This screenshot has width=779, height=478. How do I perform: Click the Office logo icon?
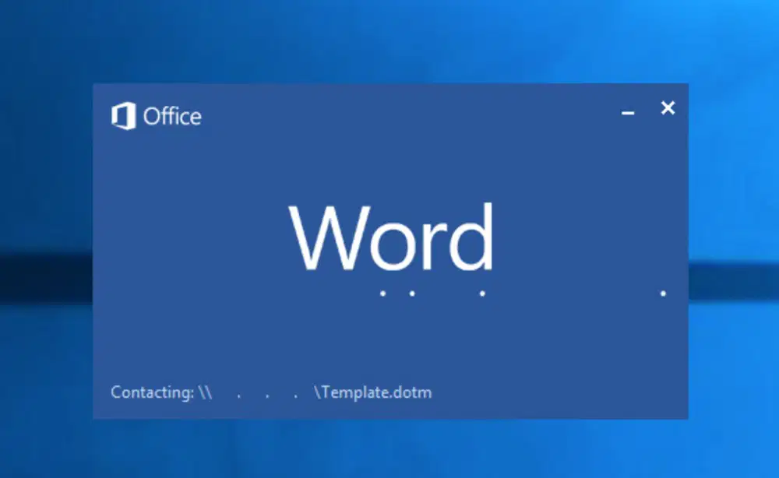pos(124,116)
